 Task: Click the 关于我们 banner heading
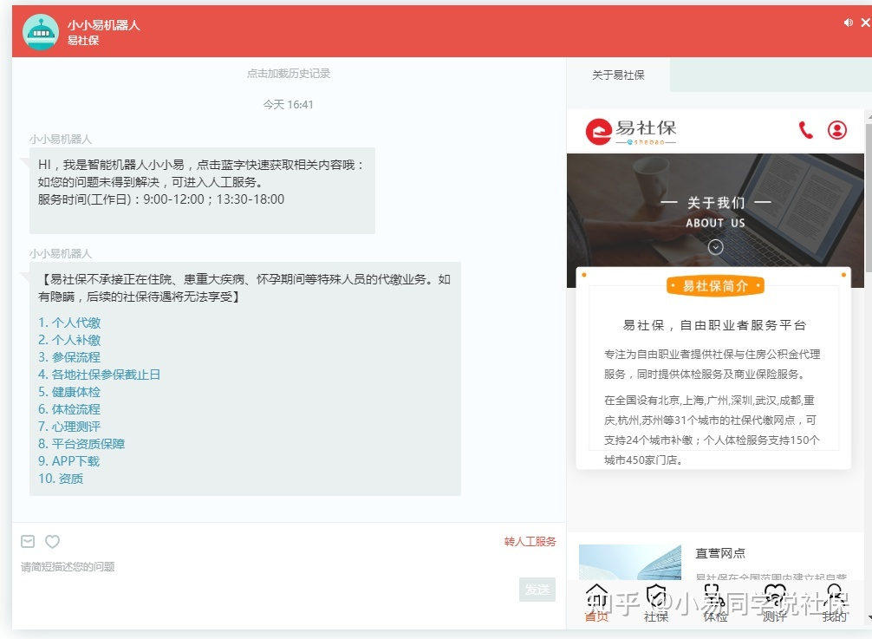(715, 203)
